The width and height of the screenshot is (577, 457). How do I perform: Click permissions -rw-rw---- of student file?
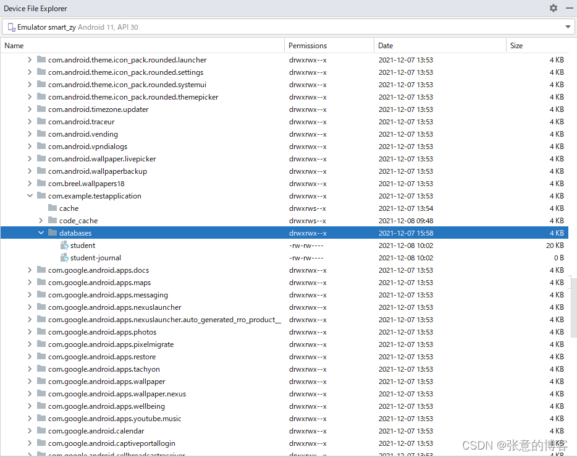pyautogui.click(x=306, y=246)
